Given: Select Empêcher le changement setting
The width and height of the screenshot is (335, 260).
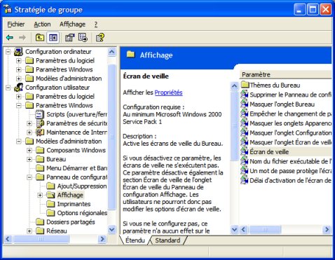Looking at the screenshot, I should (x=286, y=114).
